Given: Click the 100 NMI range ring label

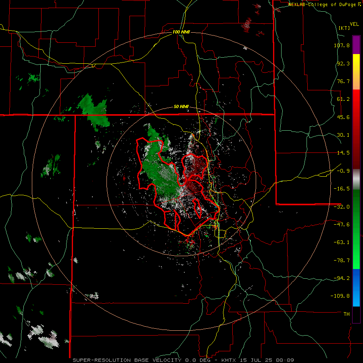Looking at the screenshot, I should point(181,32).
